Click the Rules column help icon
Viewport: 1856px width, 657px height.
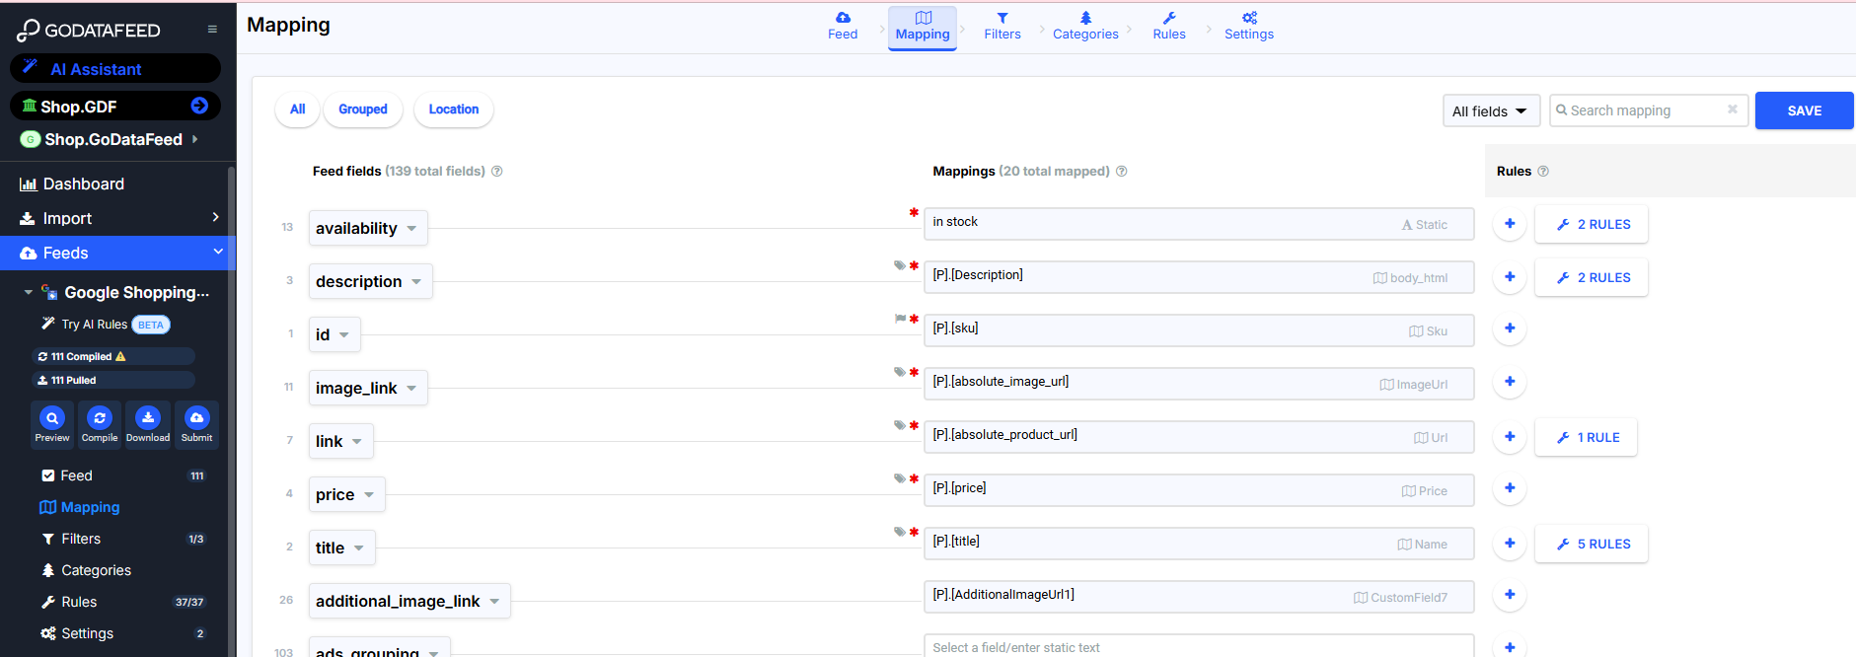pos(1543,171)
